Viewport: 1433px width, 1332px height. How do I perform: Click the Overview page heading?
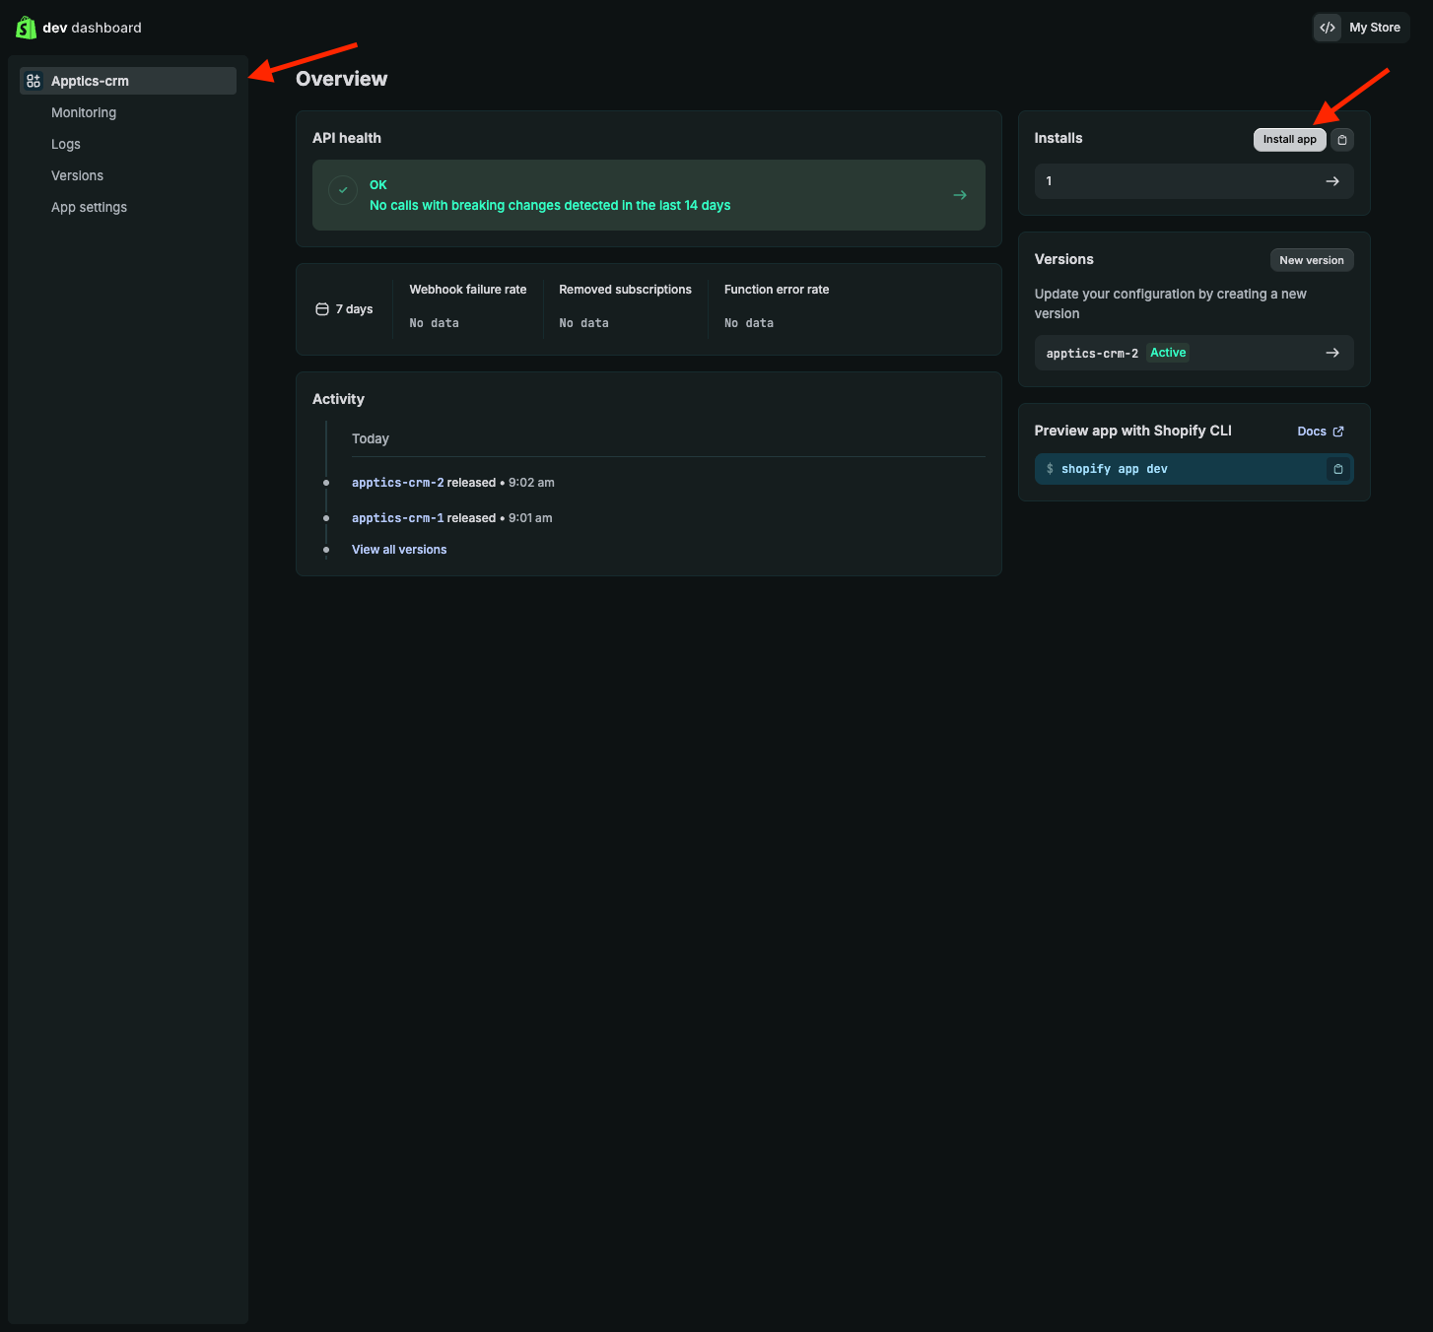[x=342, y=79]
